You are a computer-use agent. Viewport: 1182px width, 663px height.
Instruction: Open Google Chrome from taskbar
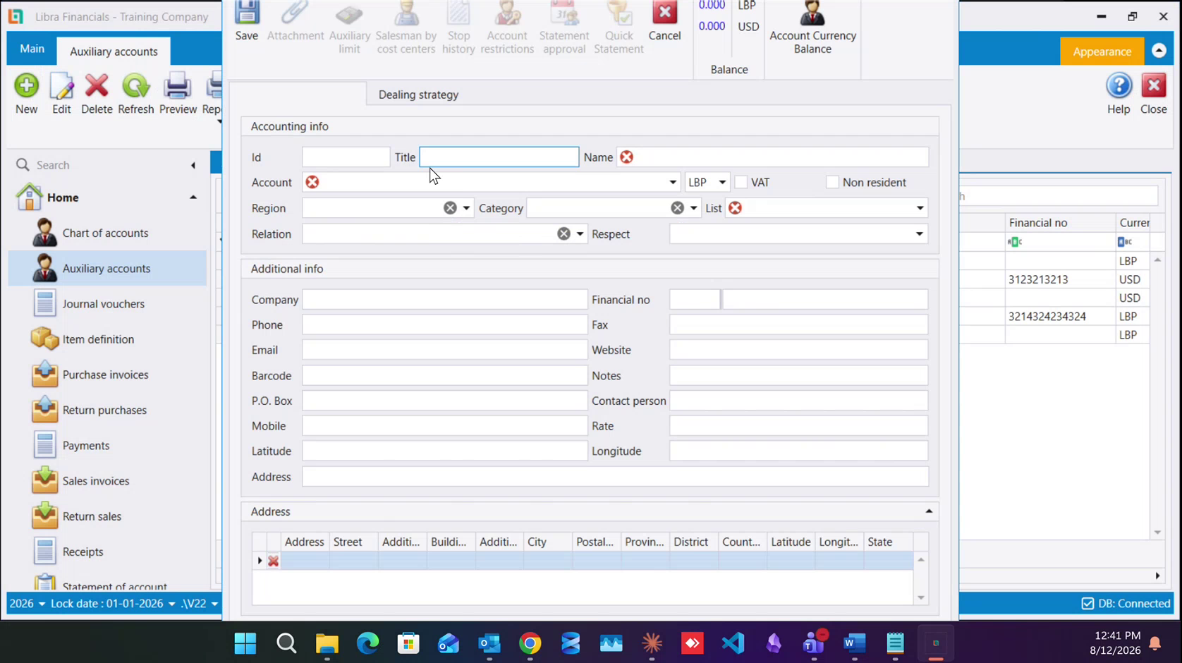pos(530,643)
